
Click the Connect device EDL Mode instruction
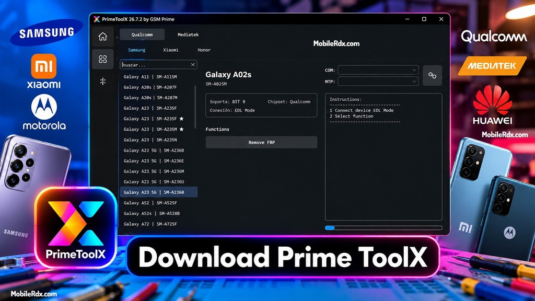362,110
